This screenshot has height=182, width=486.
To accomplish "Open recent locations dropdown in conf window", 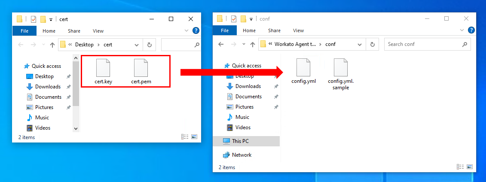I will click(244, 44).
